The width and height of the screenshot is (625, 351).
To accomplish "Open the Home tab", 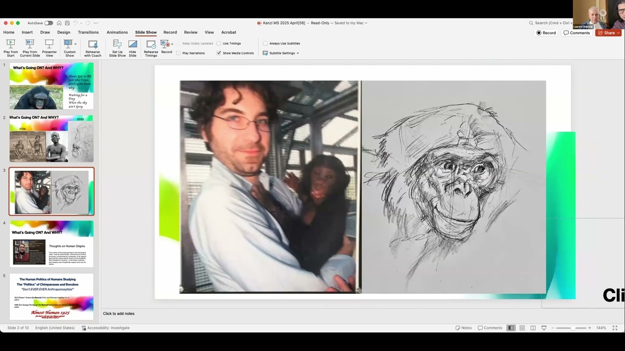I will [9, 32].
